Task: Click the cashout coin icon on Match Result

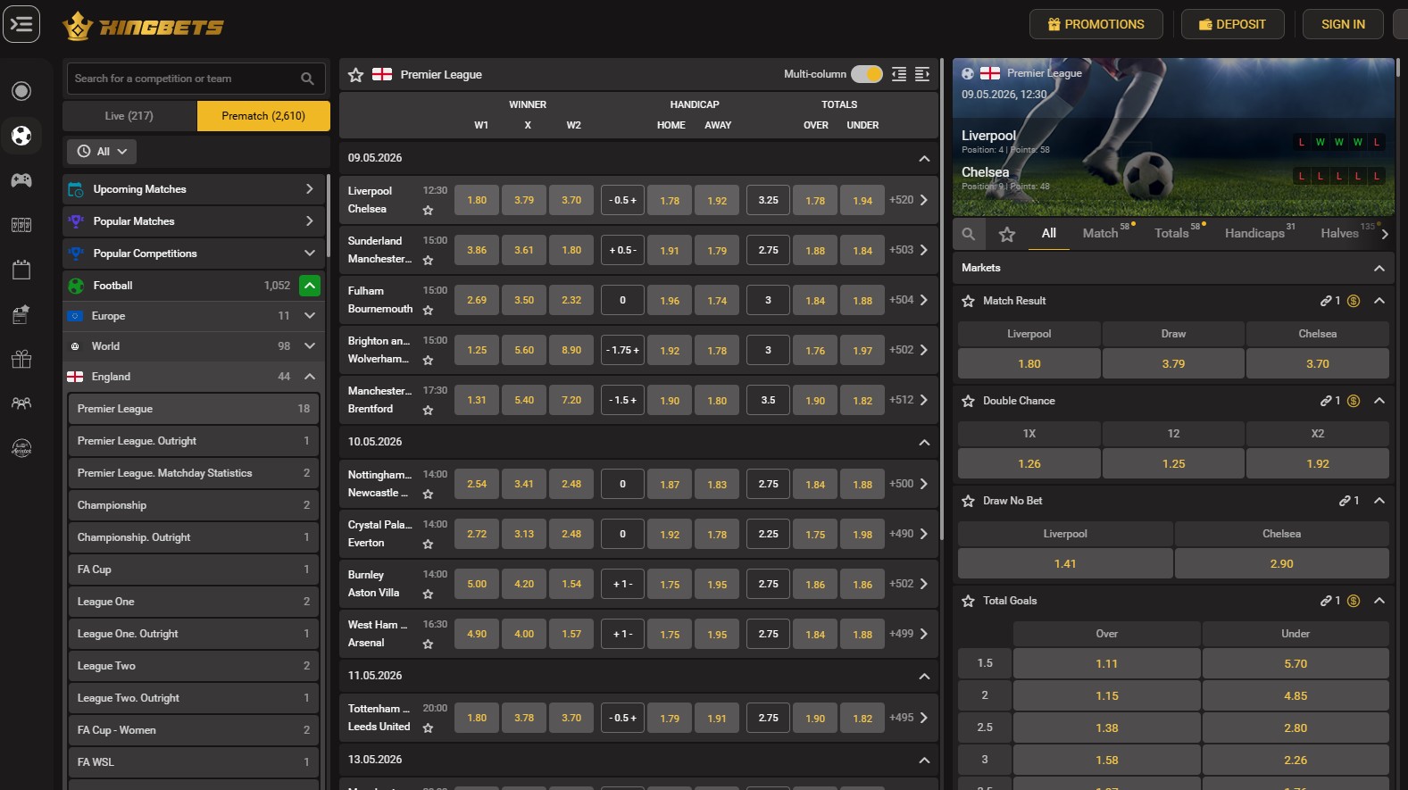Action: click(x=1354, y=302)
